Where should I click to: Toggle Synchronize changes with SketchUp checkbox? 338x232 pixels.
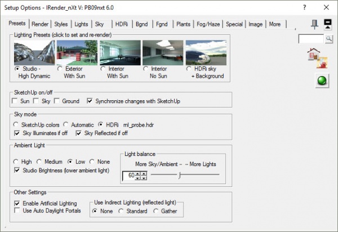pos(90,101)
